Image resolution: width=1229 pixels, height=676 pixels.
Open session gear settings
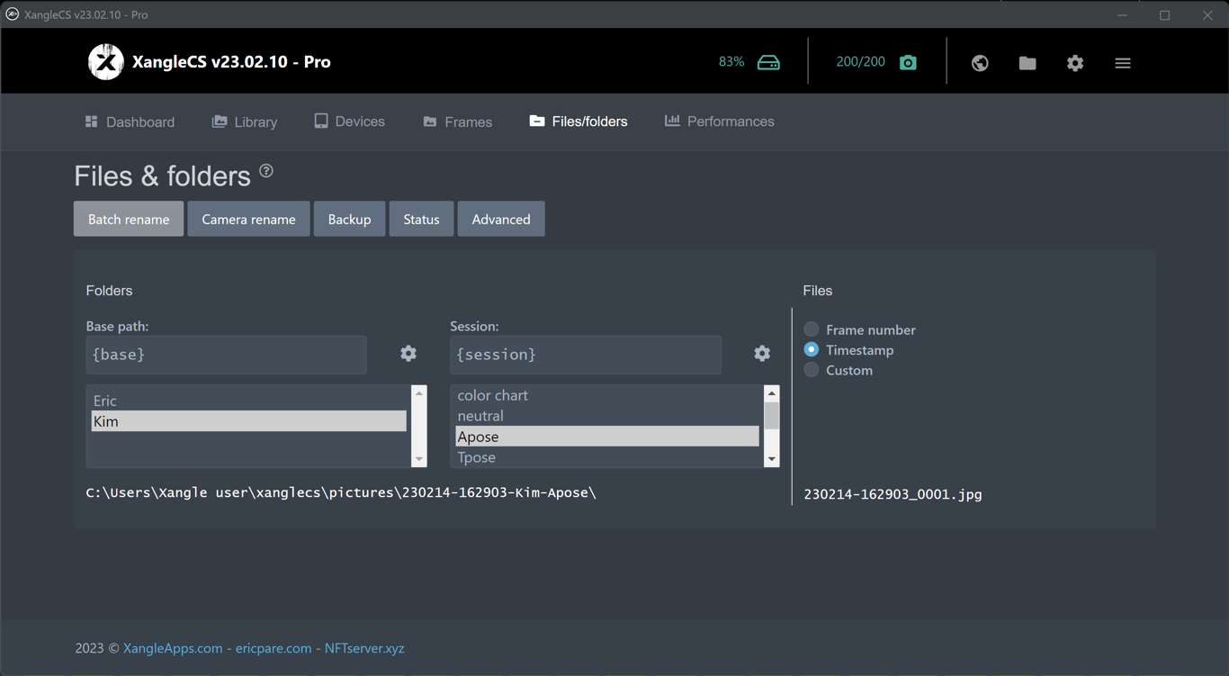762,354
